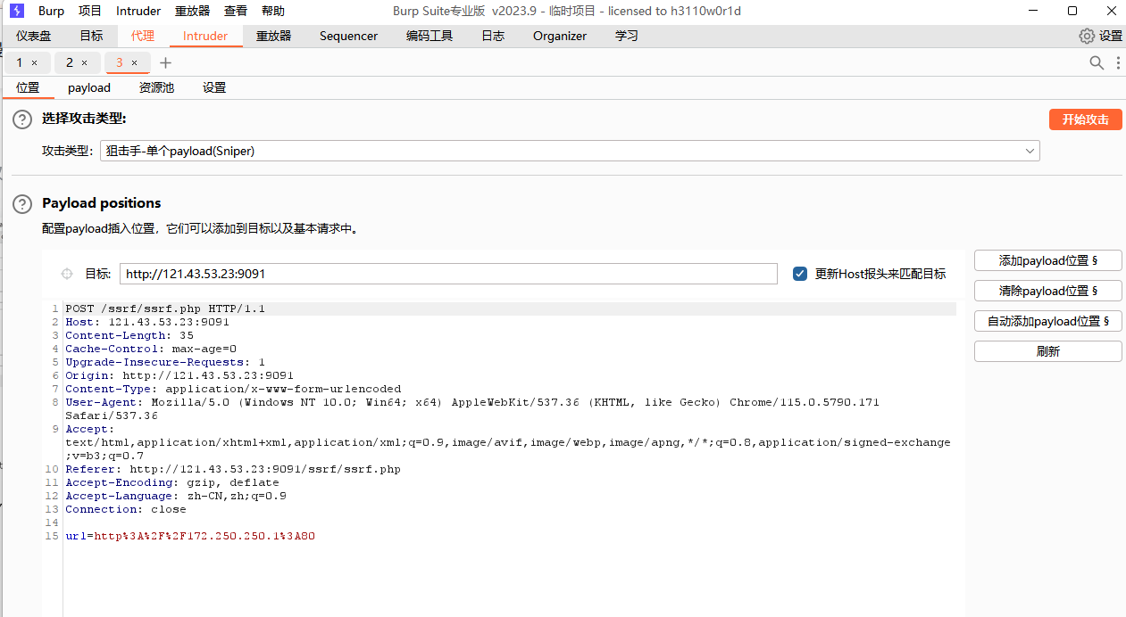Close Intruder tab 3
The image size is (1126, 617).
point(134,62)
